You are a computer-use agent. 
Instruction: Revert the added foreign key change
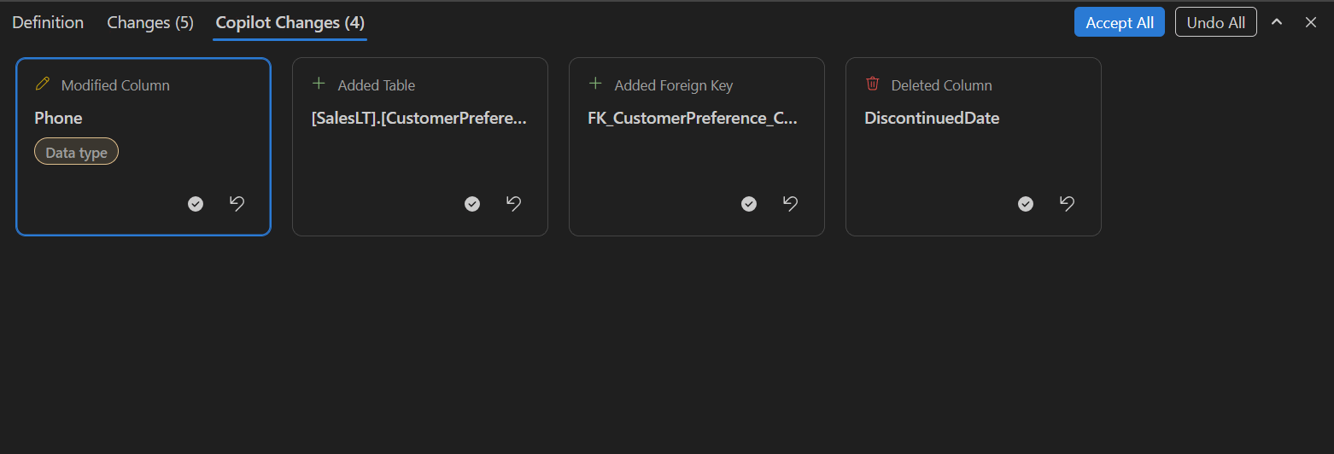click(x=790, y=204)
